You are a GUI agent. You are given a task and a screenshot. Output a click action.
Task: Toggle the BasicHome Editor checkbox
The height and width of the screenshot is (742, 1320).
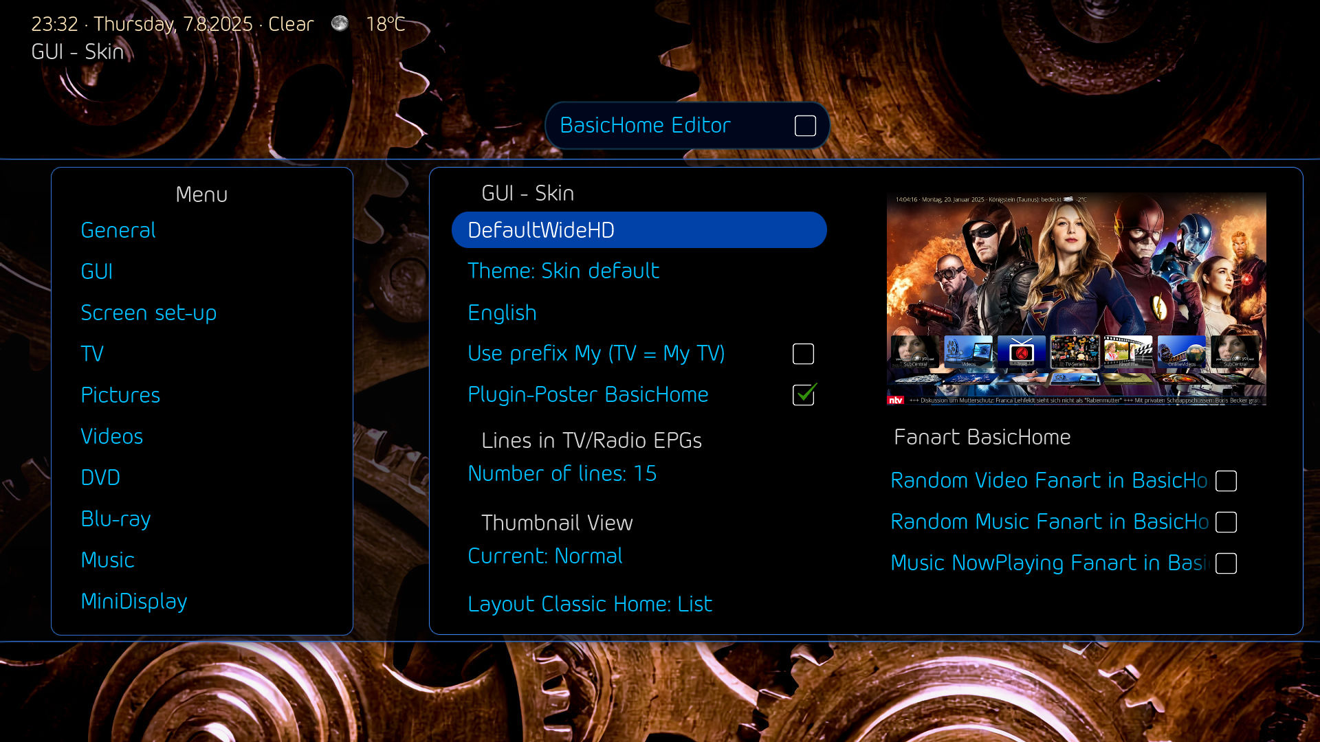804,126
